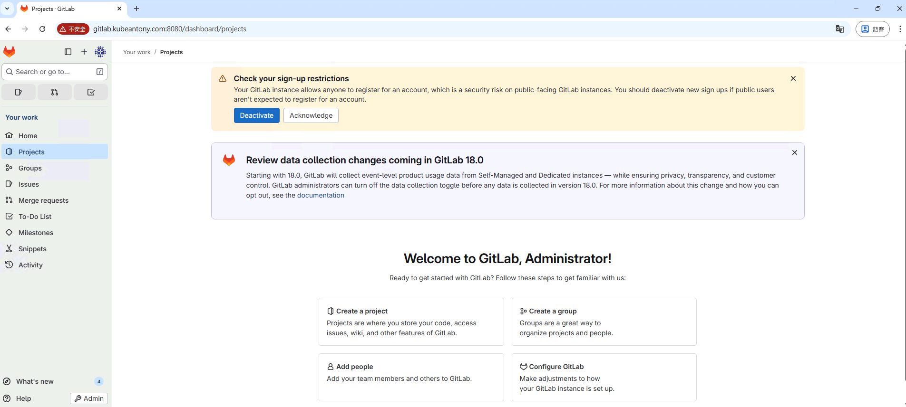Click the translate page icon
The image size is (906, 407).
tap(840, 29)
